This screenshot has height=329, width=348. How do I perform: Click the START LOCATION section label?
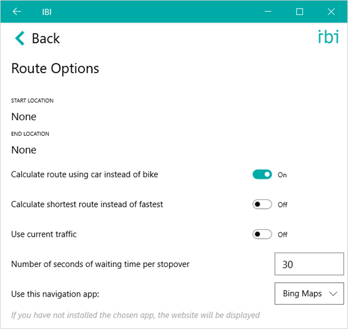(32, 100)
